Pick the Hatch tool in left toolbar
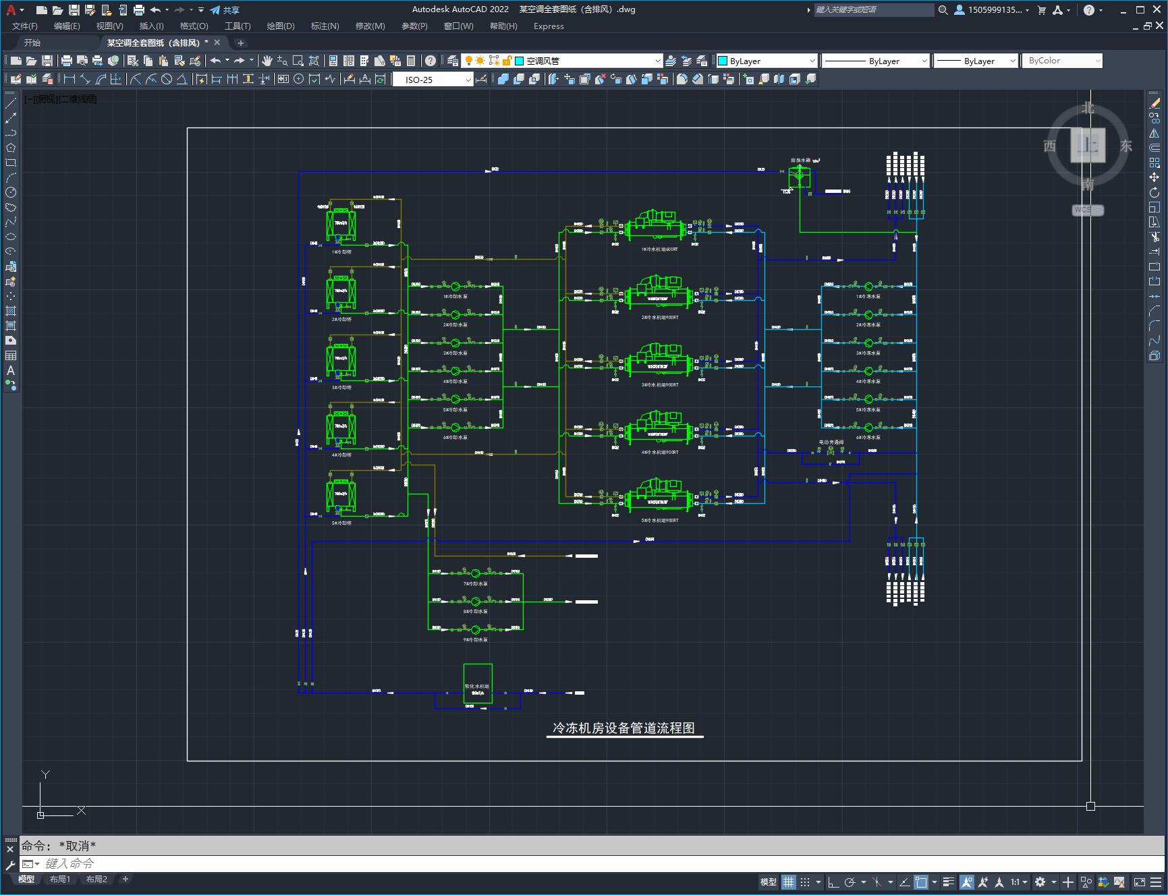1168x895 pixels. tap(11, 311)
